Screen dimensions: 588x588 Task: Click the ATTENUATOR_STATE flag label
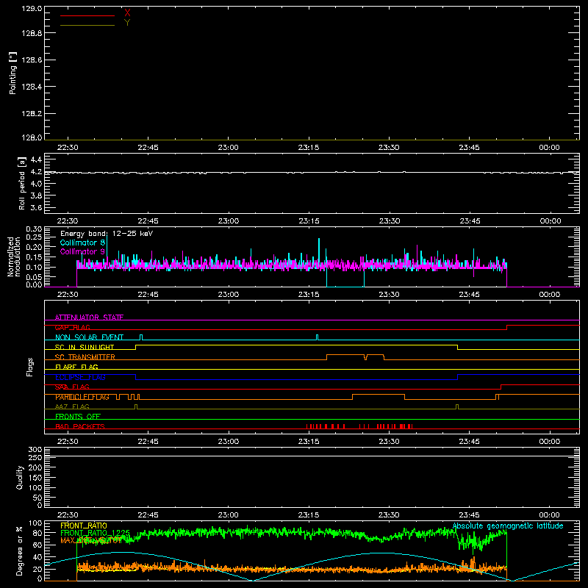point(89,318)
